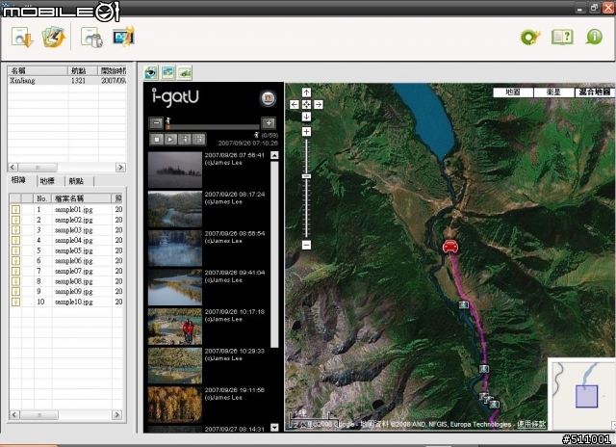Click the fourth playback mode button
Image resolution: width=616 pixels, height=447 pixels.
coord(199,139)
